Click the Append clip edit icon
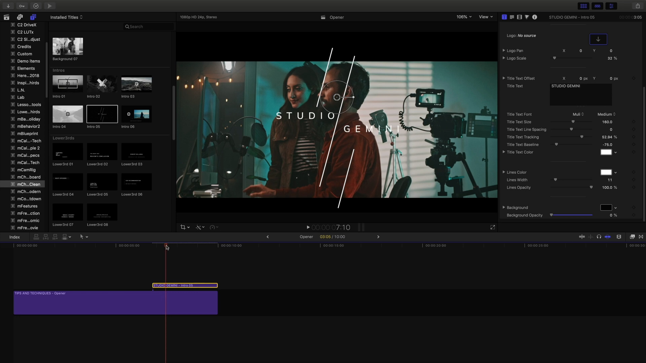 (55, 237)
